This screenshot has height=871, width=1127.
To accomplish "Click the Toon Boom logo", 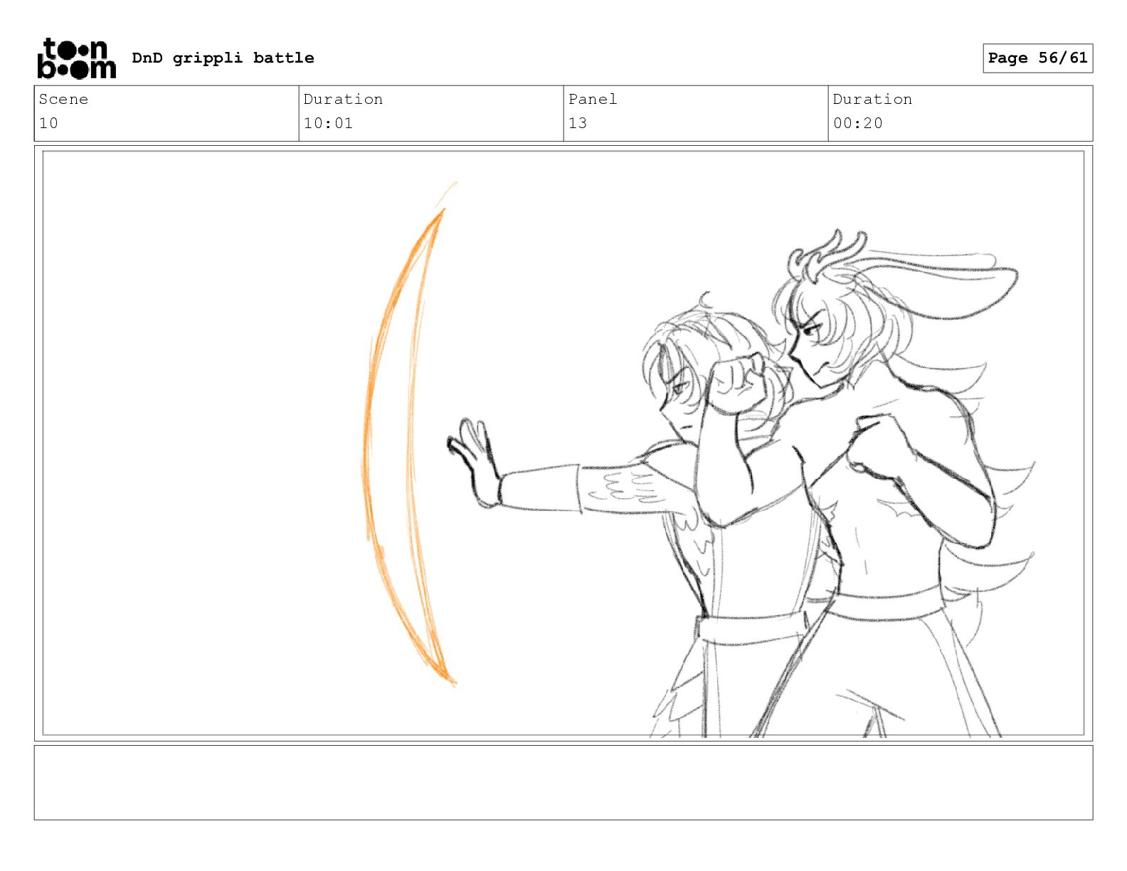I will click(76, 58).
